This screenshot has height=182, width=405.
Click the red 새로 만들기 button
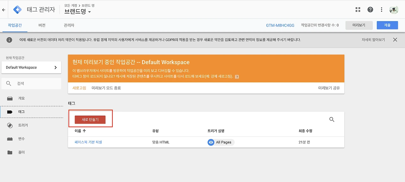click(x=90, y=119)
